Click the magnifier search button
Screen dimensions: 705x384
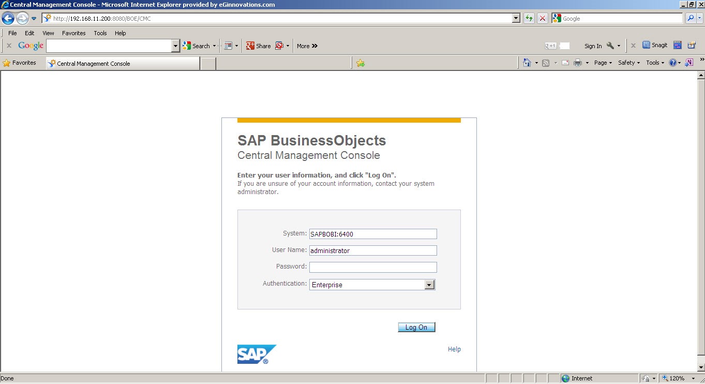click(690, 18)
